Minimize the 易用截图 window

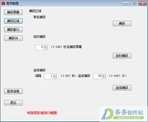pos(126,4)
